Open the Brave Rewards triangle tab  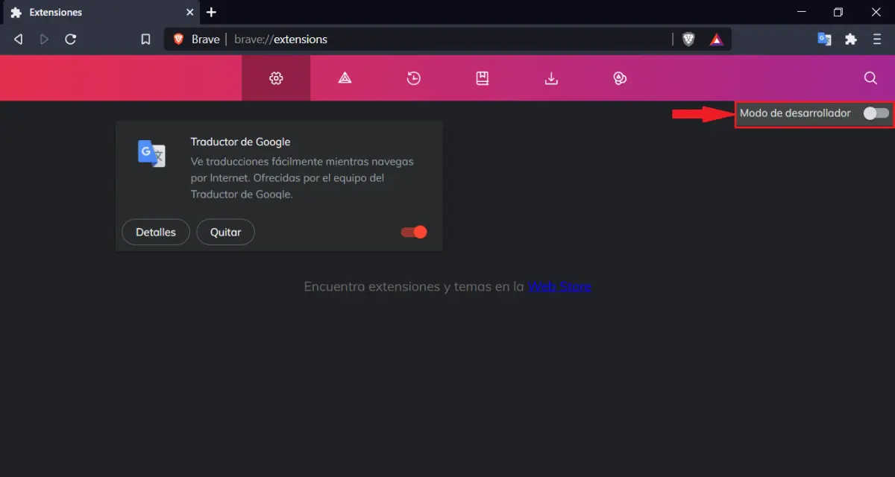pos(345,78)
